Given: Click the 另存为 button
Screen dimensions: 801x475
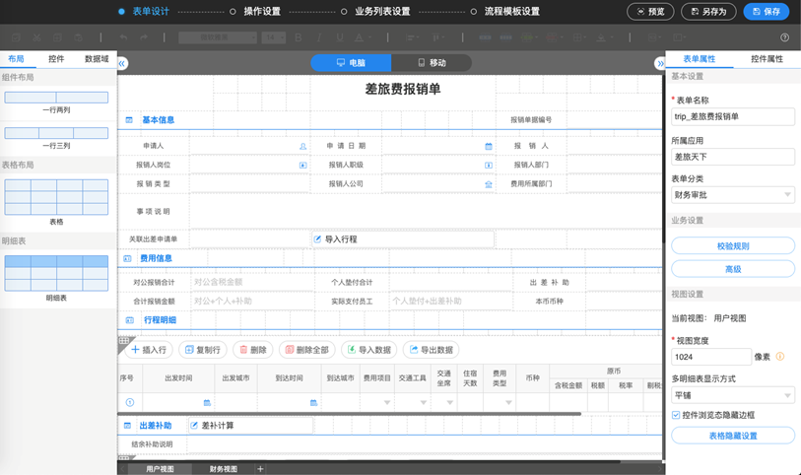Looking at the screenshot, I should [708, 11].
